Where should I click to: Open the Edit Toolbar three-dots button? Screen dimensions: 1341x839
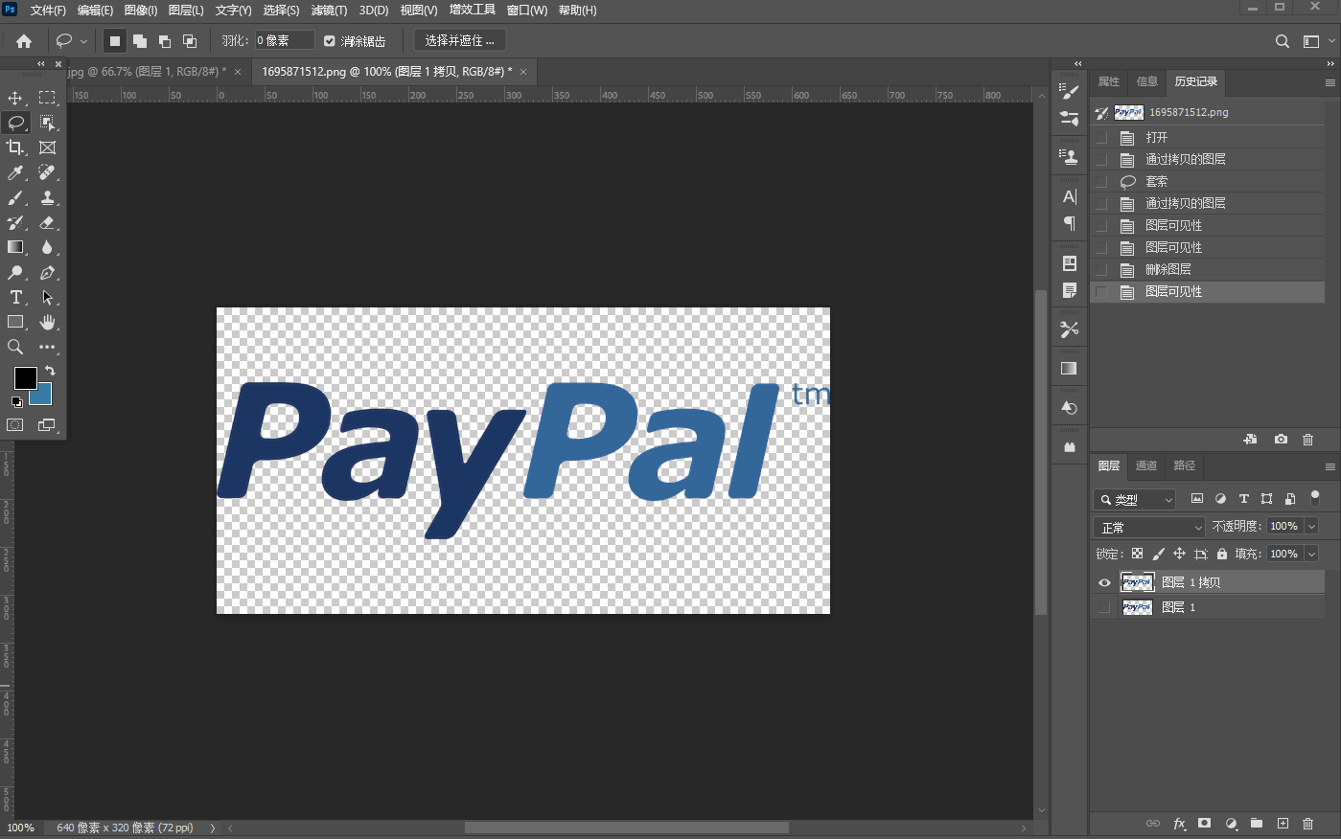click(x=47, y=347)
